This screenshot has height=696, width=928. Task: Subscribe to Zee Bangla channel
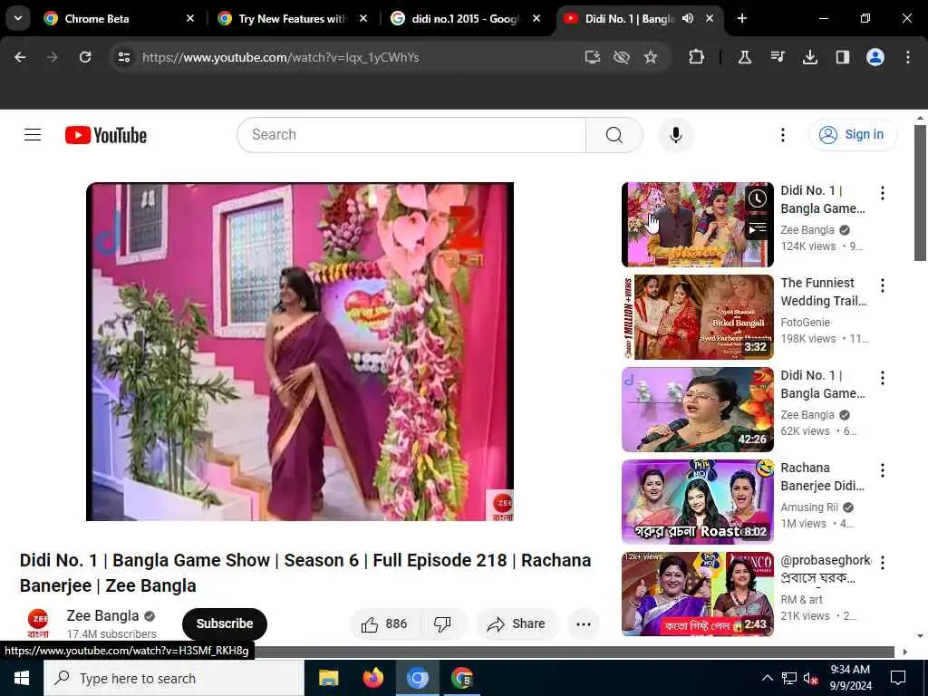pyautogui.click(x=225, y=623)
